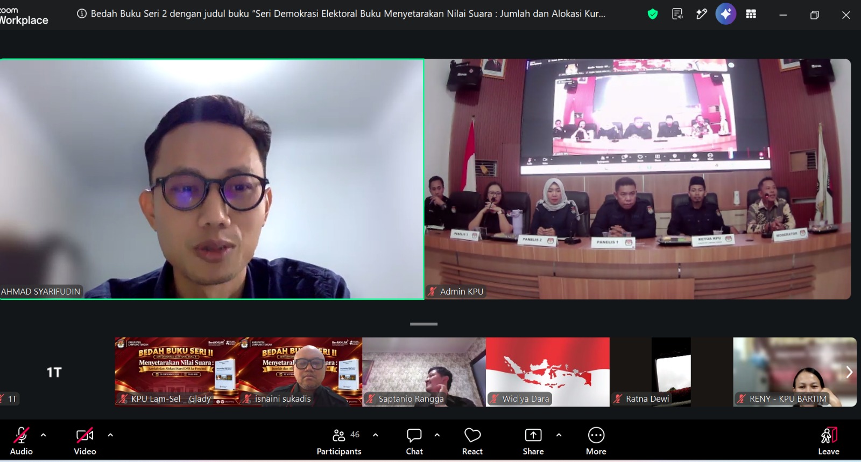Open the More options menu
861x462 pixels.
click(x=596, y=441)
